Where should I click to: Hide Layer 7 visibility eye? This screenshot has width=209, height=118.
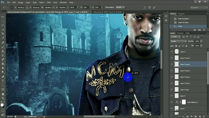coord(172,108)
